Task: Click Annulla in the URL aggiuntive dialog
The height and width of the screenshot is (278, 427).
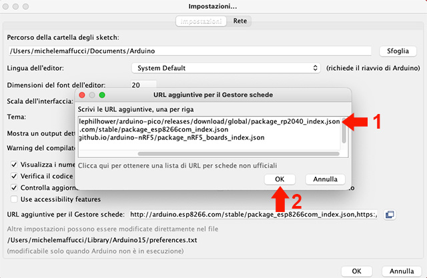Action: pos(325,179)
